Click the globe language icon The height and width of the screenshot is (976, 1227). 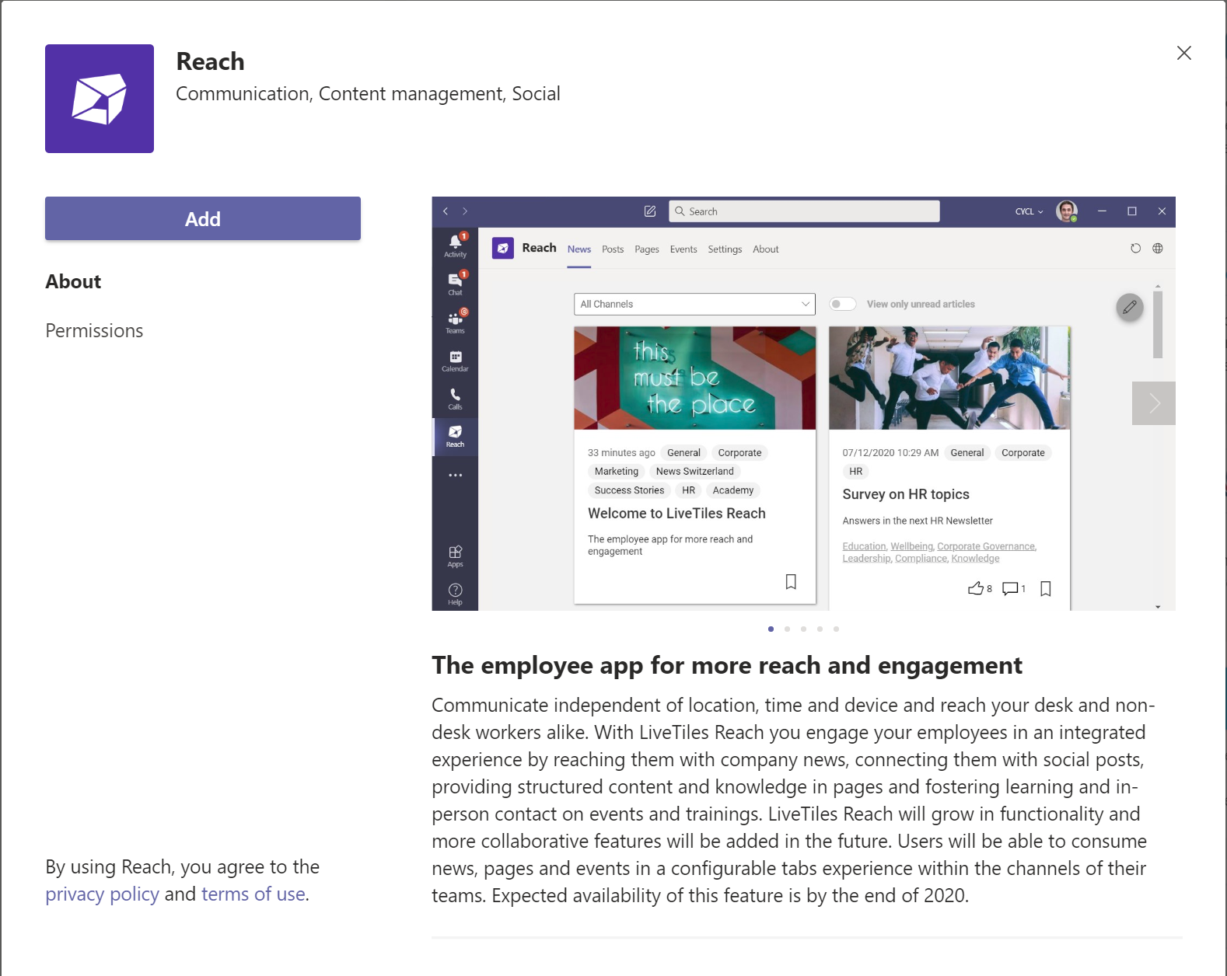(x=1158, y=249)
